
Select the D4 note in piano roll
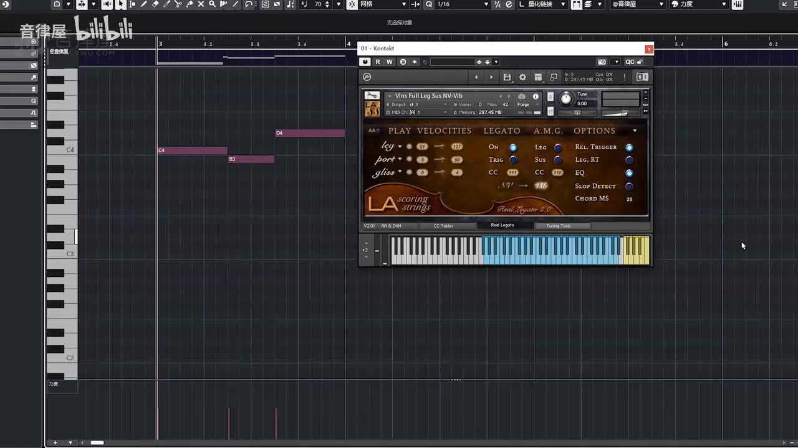310,133
